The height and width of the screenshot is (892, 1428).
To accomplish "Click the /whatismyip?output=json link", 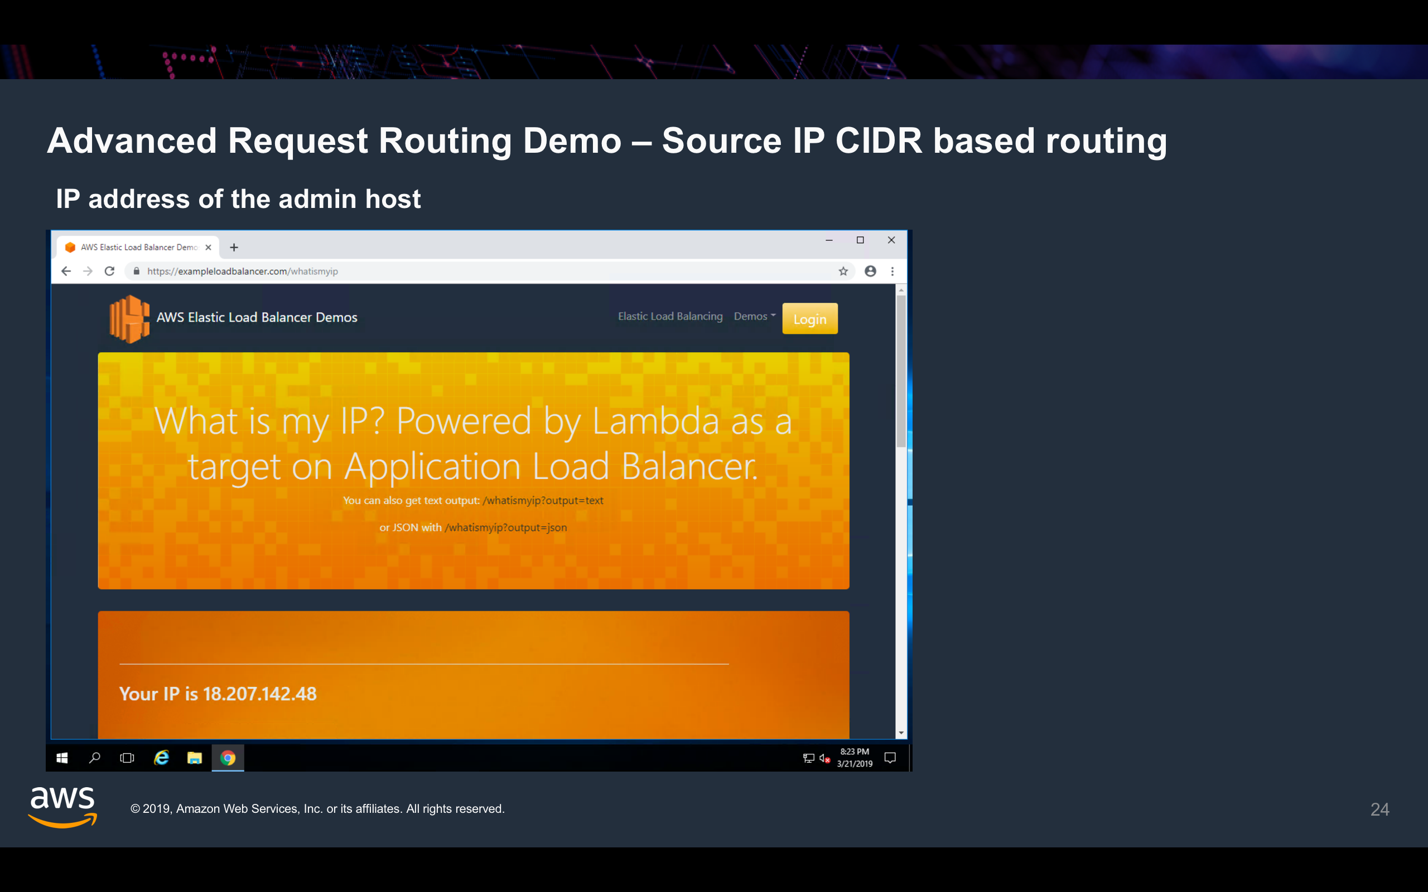I will tap(505, 527).
